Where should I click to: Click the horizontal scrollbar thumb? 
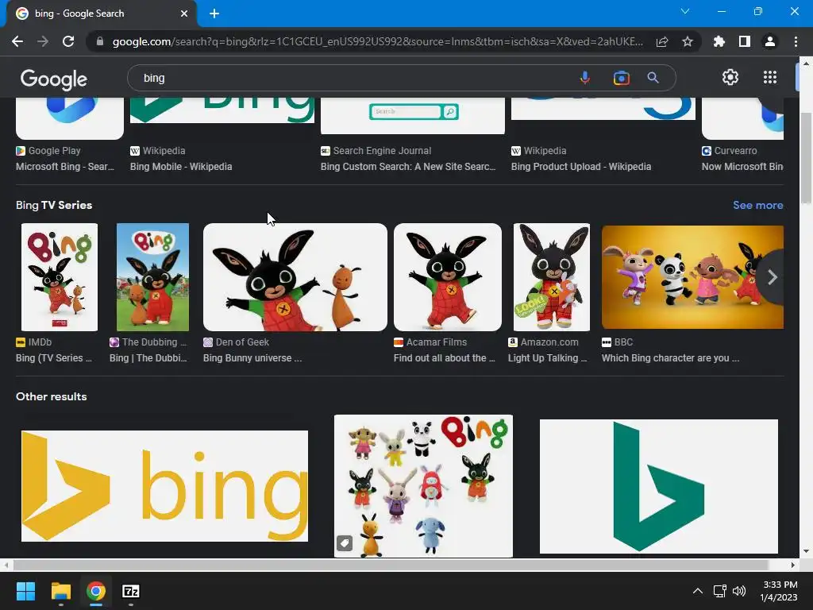click(x=390, y=565)
